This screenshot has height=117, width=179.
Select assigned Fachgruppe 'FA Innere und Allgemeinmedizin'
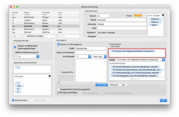pyautogui.click(x=133, y=51)
